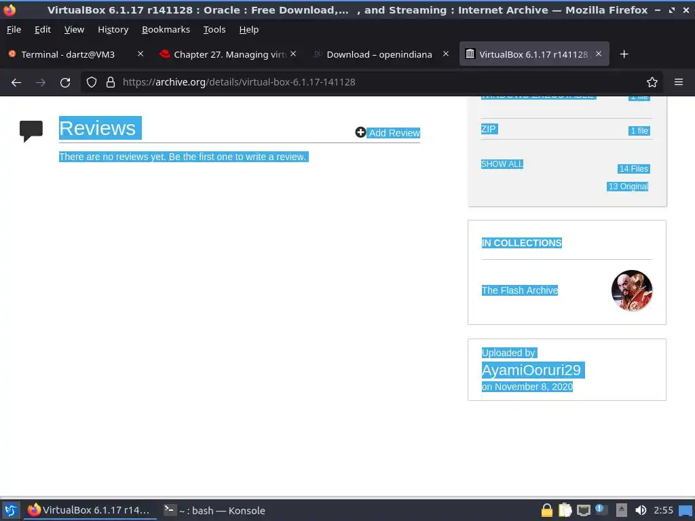Open the Flash Archive collection thumbnail
This screenshot has height=521, width=695.
tap(632, 290)
